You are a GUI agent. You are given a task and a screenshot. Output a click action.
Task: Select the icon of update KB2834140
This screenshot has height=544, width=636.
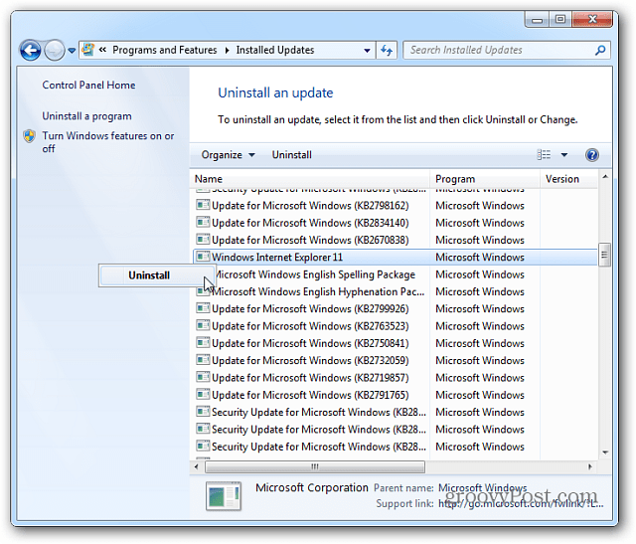[x=203, y=222]
